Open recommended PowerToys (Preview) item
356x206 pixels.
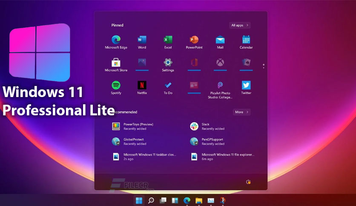pos(133,126)
